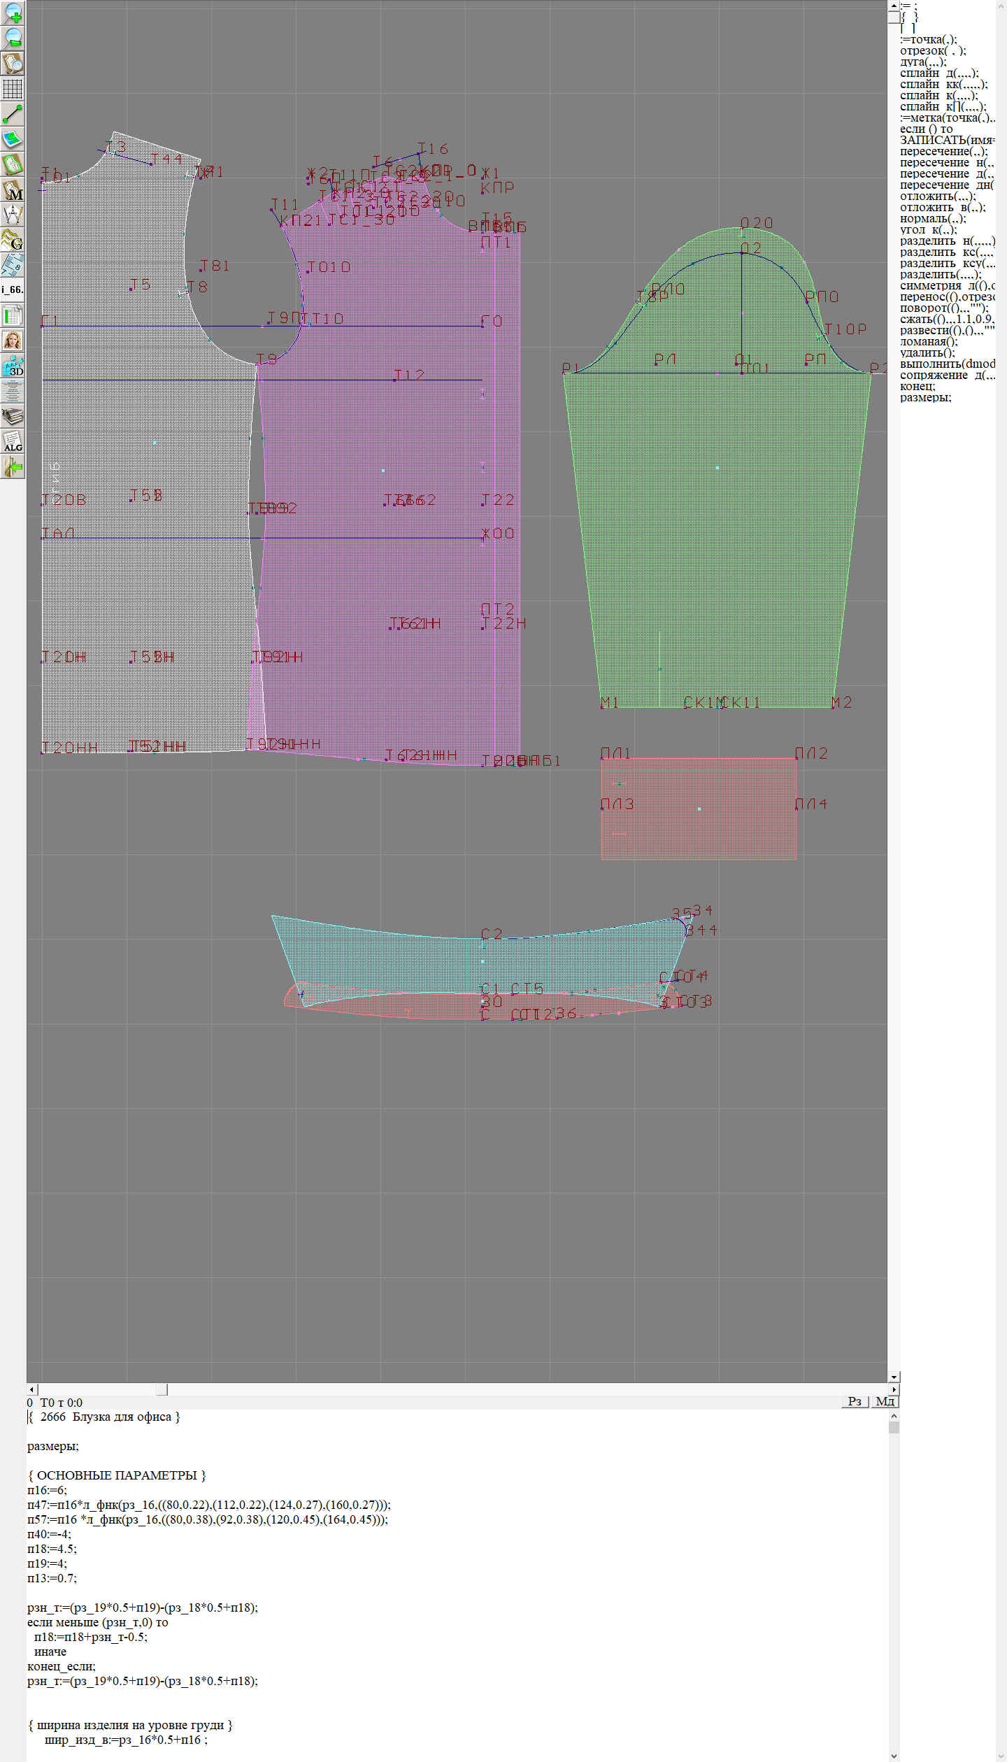
Task: Click the zoom in magnifier icon
Action: pyautogui.click(x=13, y=13)
